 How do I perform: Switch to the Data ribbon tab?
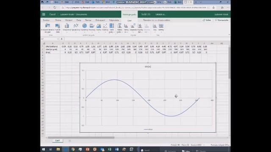(x=79, y=20)
